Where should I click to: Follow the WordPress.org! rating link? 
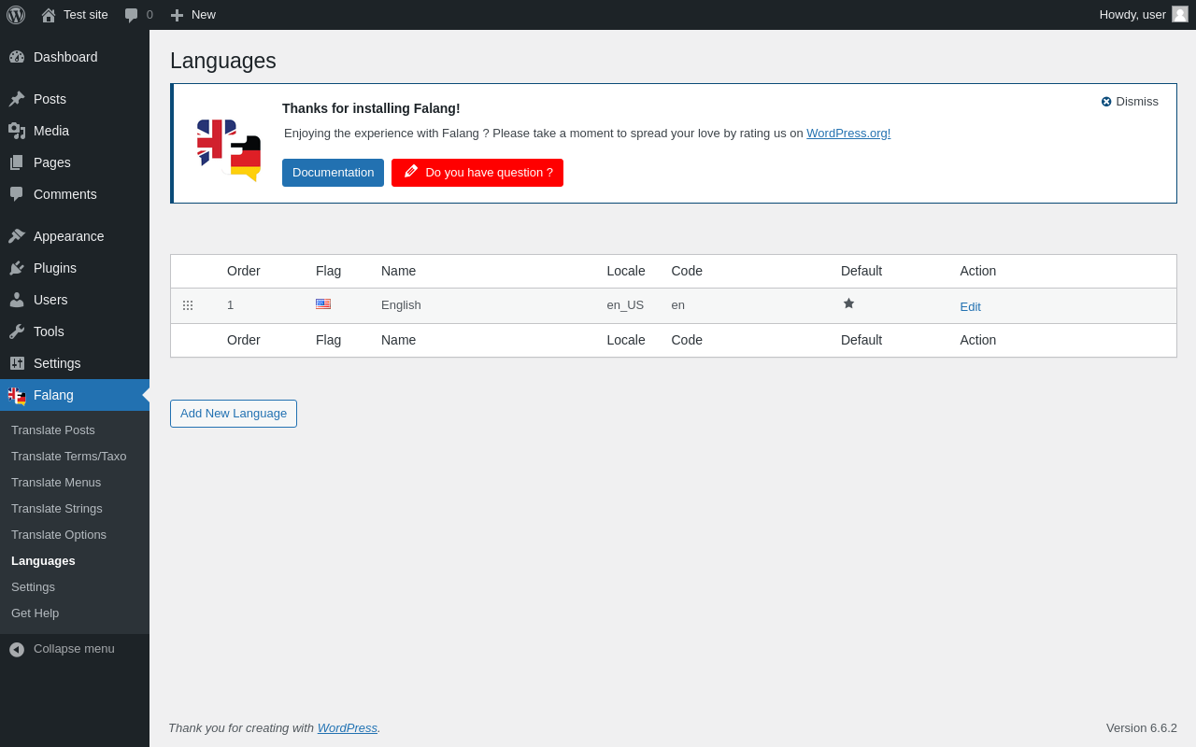(x=848, y=134)
